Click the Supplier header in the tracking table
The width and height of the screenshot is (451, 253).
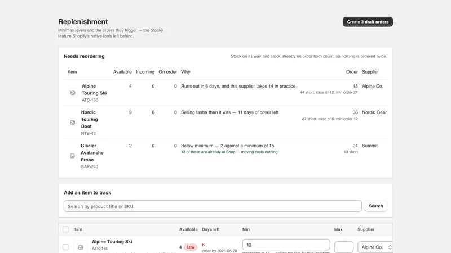coord(366,229)
